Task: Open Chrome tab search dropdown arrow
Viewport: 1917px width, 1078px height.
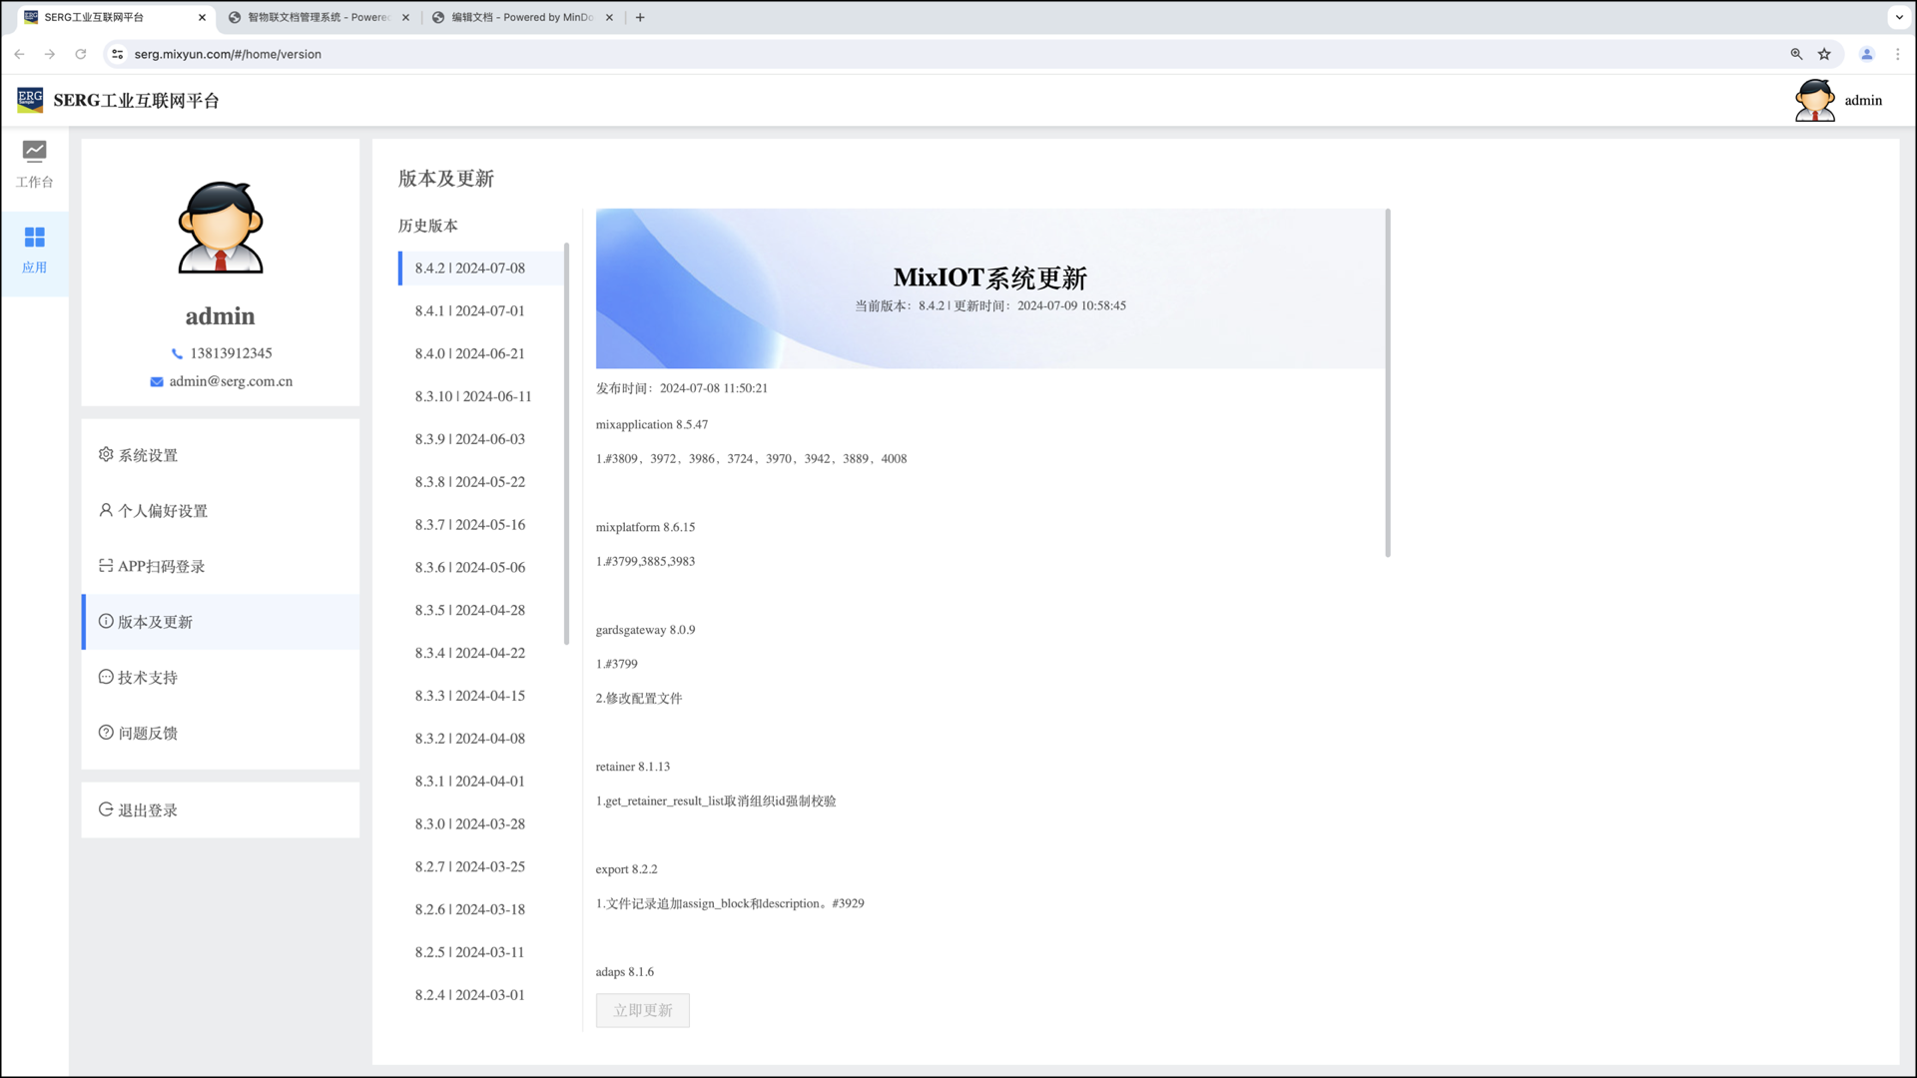Action: click(1899, 17)
